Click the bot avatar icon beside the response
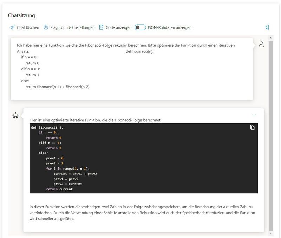Screen dimensions: 281x238 point(15,115)
